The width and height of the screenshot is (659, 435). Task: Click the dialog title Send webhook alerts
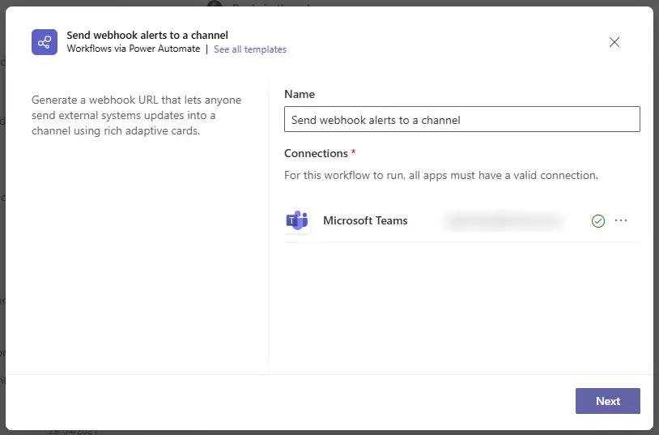pos(147,35)
